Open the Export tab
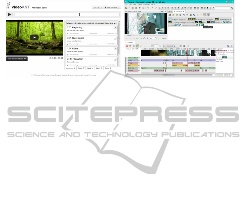This screenshot has height=205, width=244. point(99,68)
